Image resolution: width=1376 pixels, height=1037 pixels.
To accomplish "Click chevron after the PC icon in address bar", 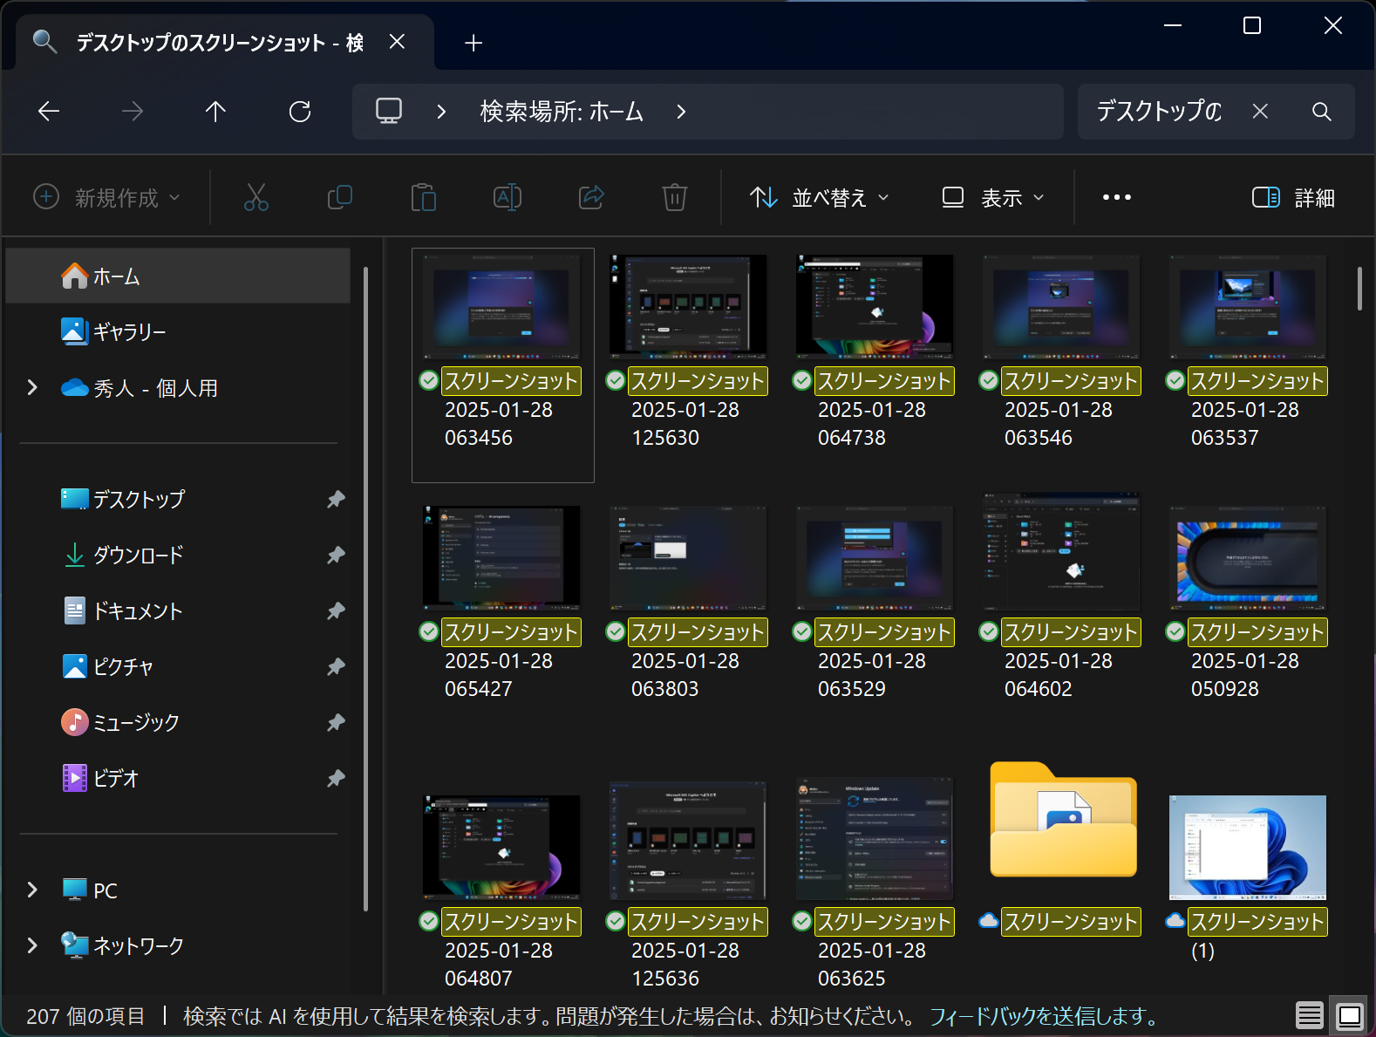I will [x=441, y=111].
